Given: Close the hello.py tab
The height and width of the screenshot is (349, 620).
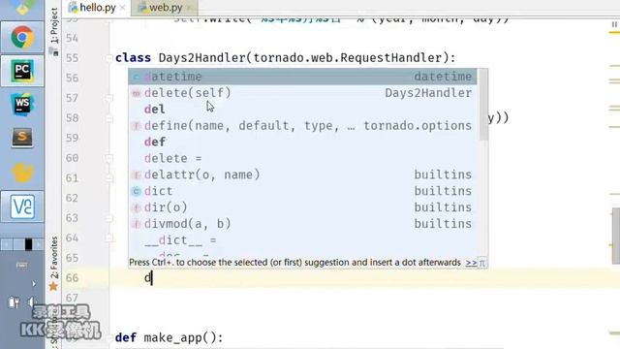Looking at the screenshot, I should 123,8.
